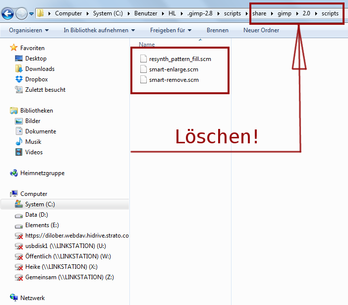Image resolution: width=348 pixels, height=305 pixels.
Task: Open Gemeinsam (\\LINKSTATION) (Z:) drive
Action: tap(69, 277)
